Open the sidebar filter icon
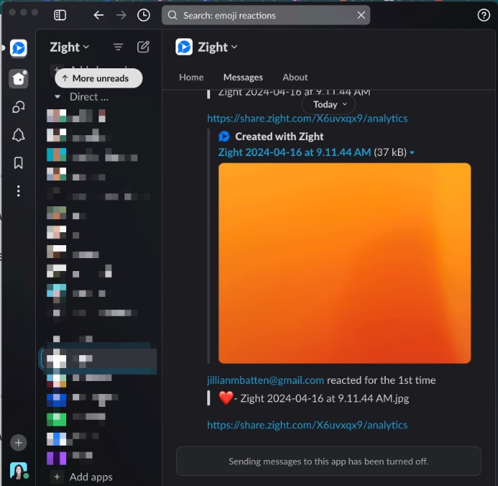The image size is (498, 486). (118, 47)
